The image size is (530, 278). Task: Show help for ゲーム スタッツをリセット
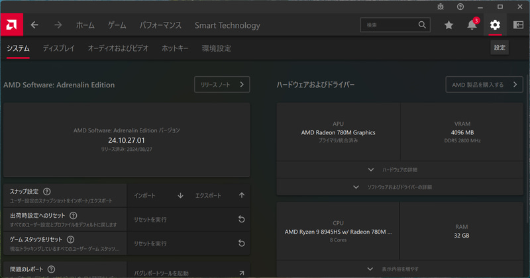(x=70, y=240)
